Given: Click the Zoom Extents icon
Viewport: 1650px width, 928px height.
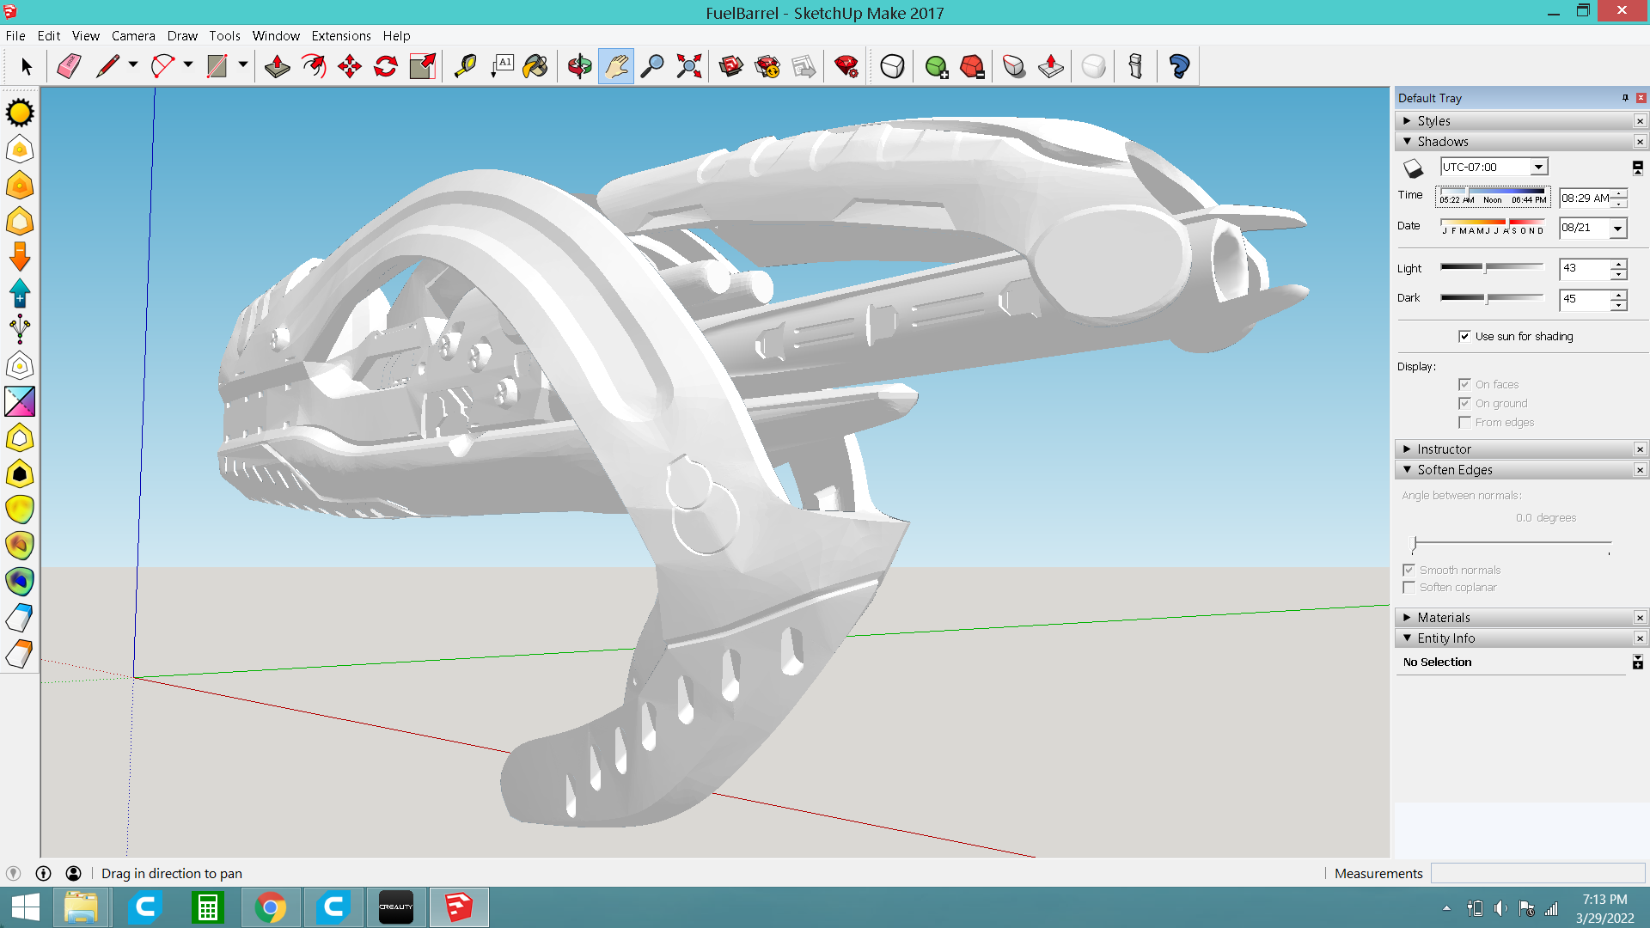Looking at the screenshot, I should [x=688, y=66].
